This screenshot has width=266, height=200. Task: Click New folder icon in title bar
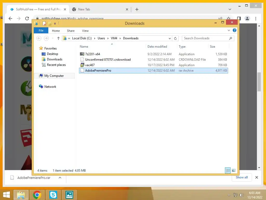(50, 23)
